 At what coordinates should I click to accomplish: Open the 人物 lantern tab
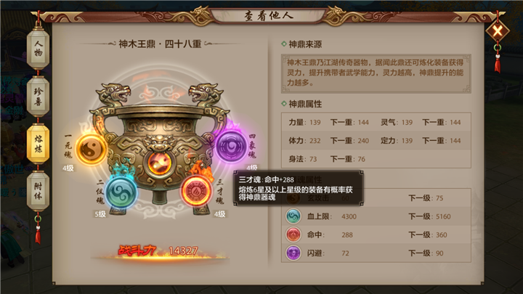point(38,49)
